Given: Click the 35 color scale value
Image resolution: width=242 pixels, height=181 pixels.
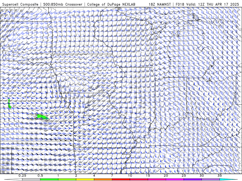Looking at the screenshot, I should click(x=220, y=176).
